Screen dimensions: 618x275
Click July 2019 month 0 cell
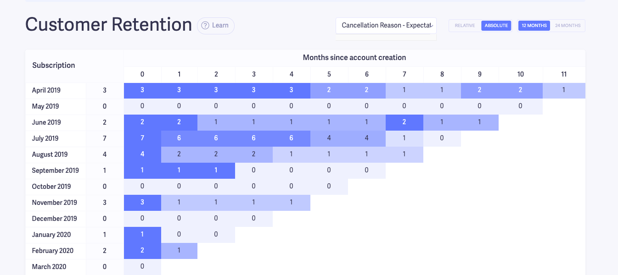point(142,138)
